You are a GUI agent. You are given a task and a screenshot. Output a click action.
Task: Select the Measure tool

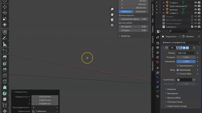5,44
